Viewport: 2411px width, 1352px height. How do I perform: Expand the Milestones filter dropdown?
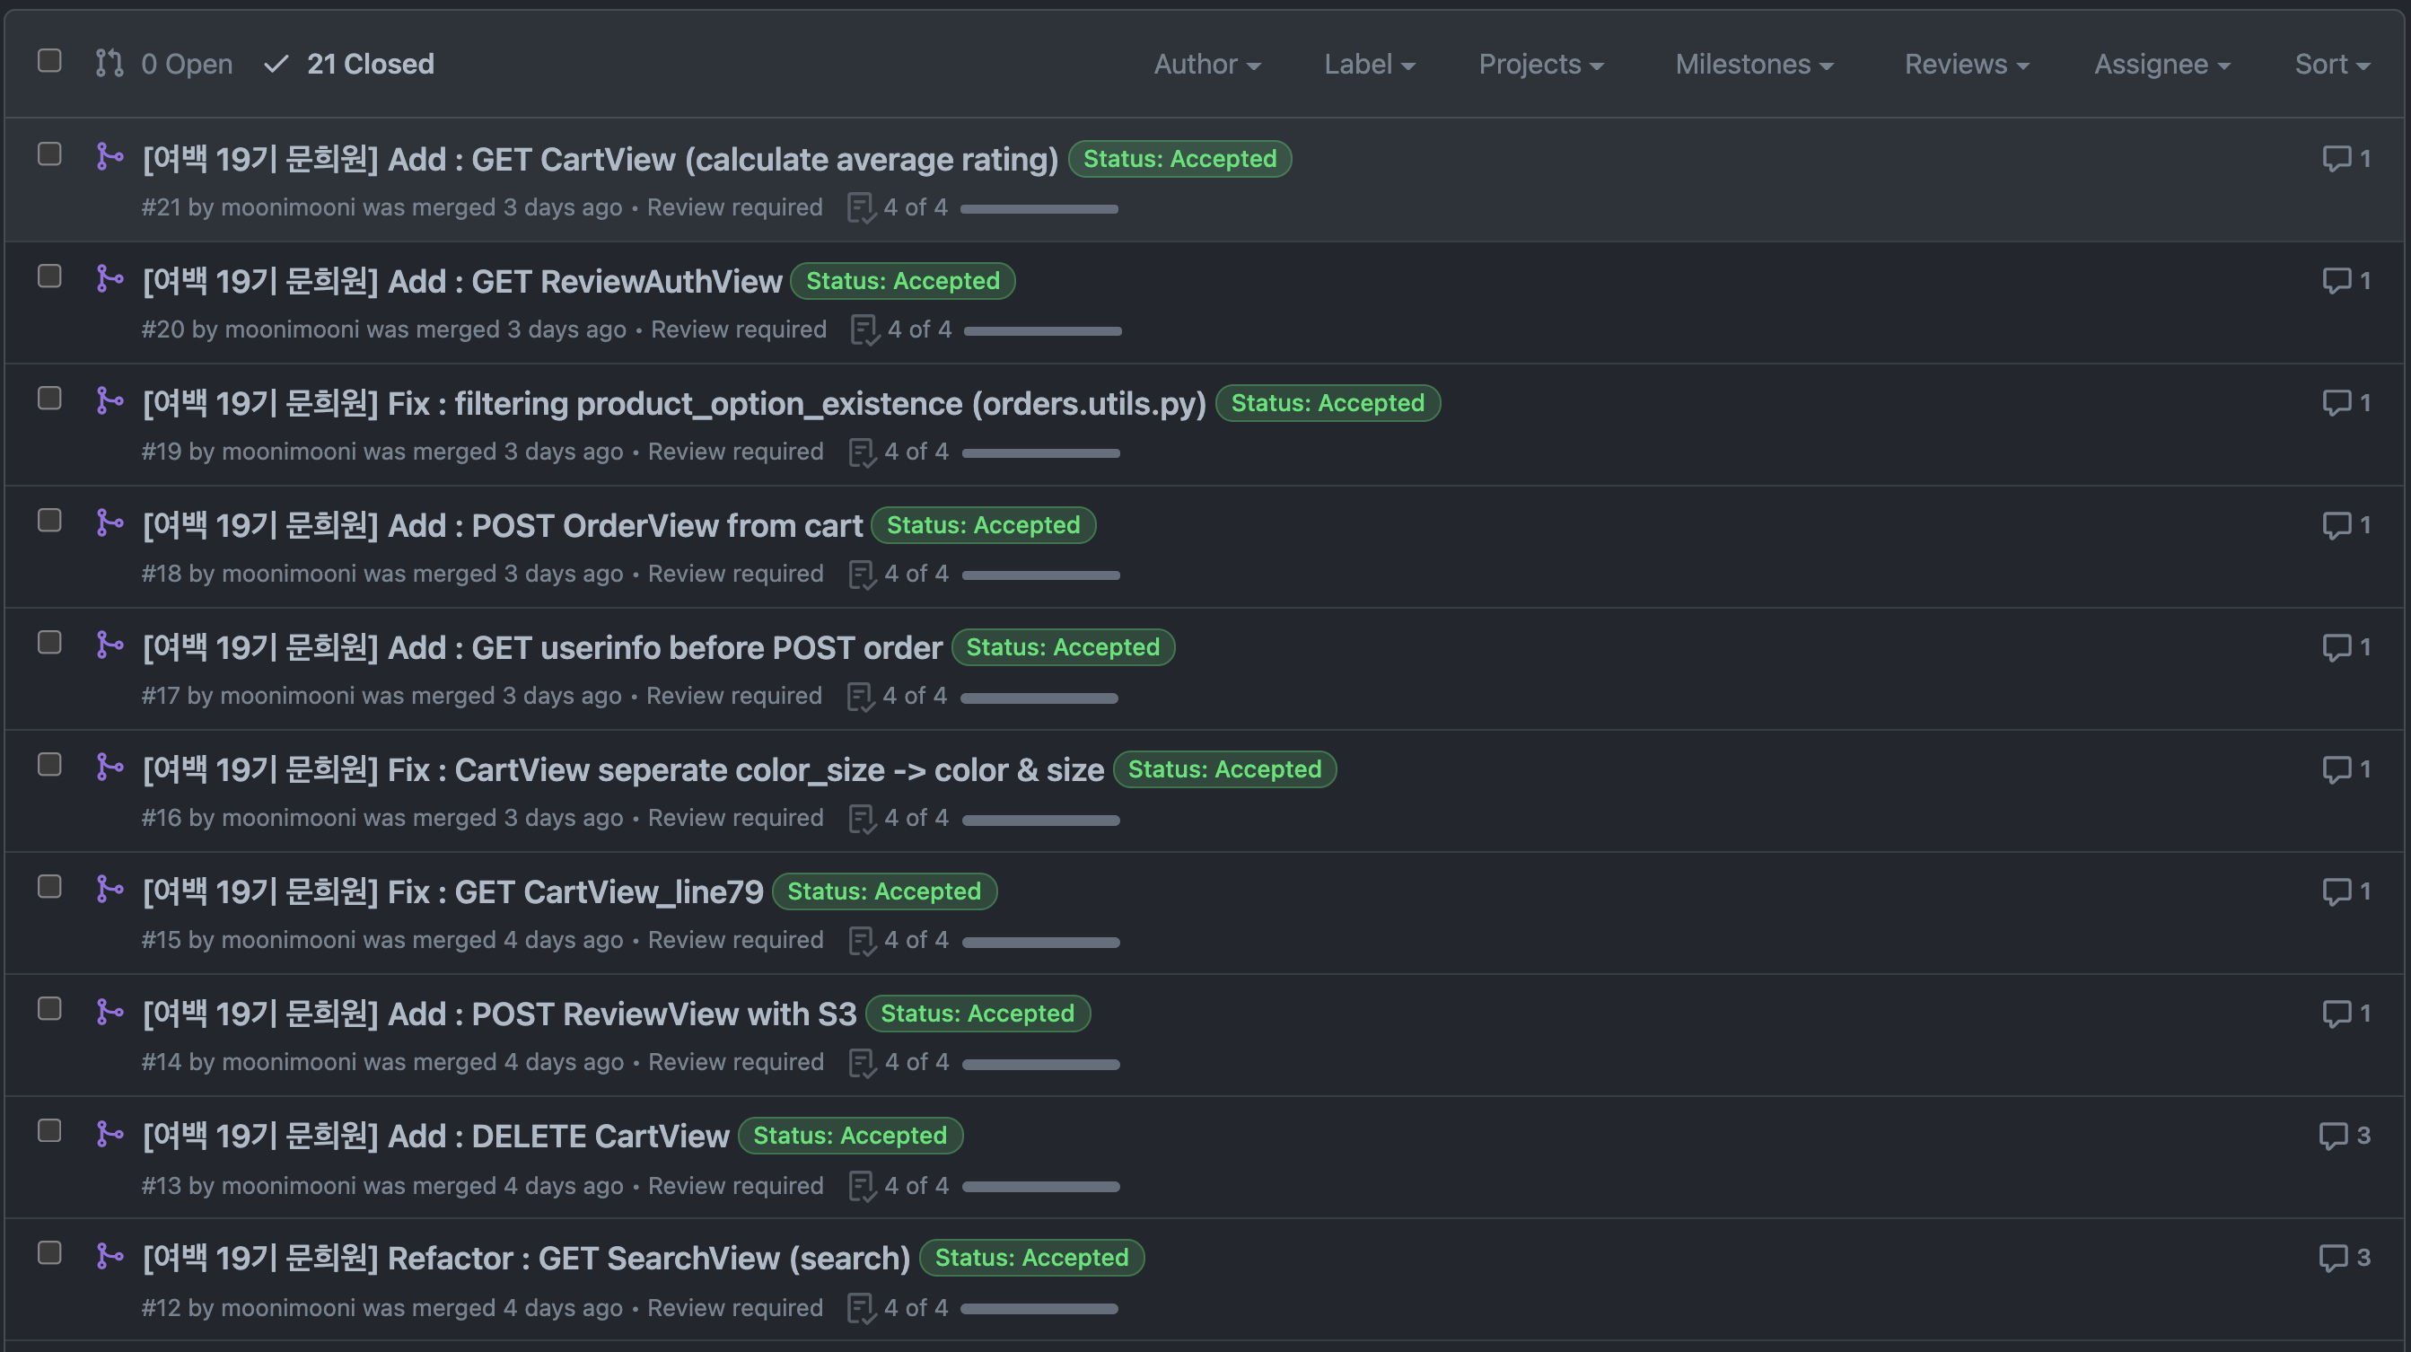[1753, 65]
